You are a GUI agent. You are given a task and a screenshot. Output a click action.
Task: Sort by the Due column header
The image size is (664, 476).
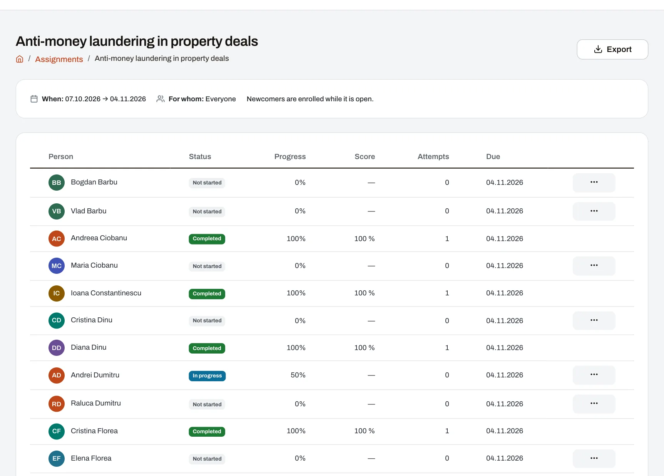tap(493, 157)
